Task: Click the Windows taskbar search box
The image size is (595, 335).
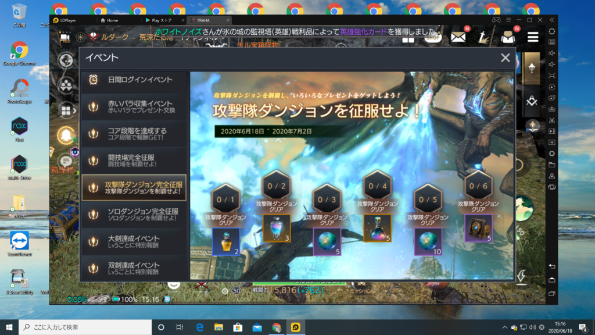Action: pos(85,327)
